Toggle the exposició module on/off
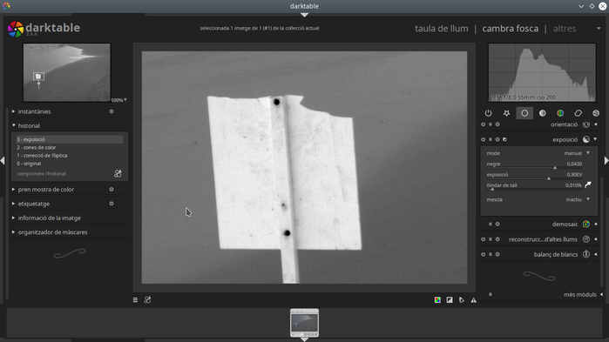The image size is (609, 342). point(484,139)
